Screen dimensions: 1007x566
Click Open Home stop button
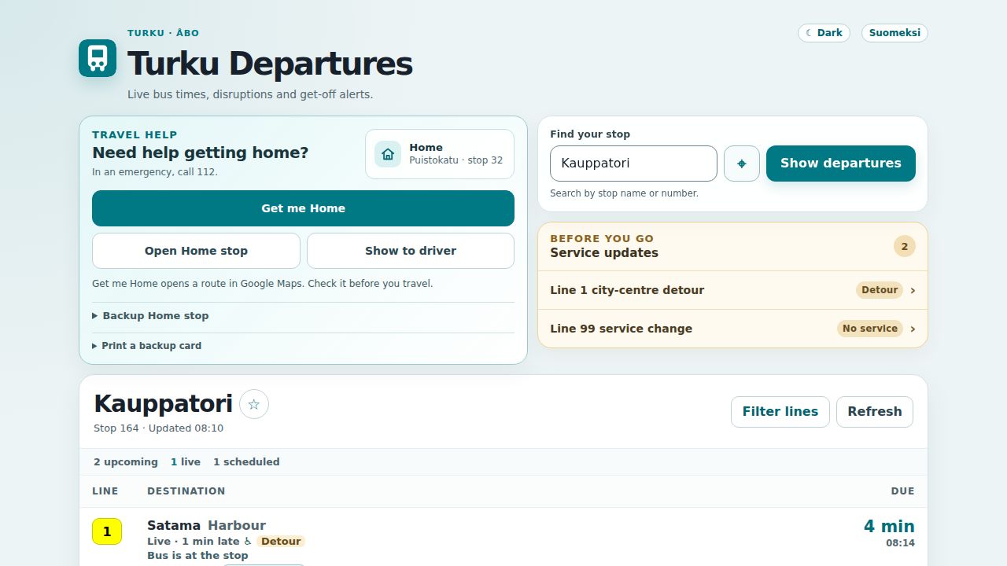(x=196, y=251)
